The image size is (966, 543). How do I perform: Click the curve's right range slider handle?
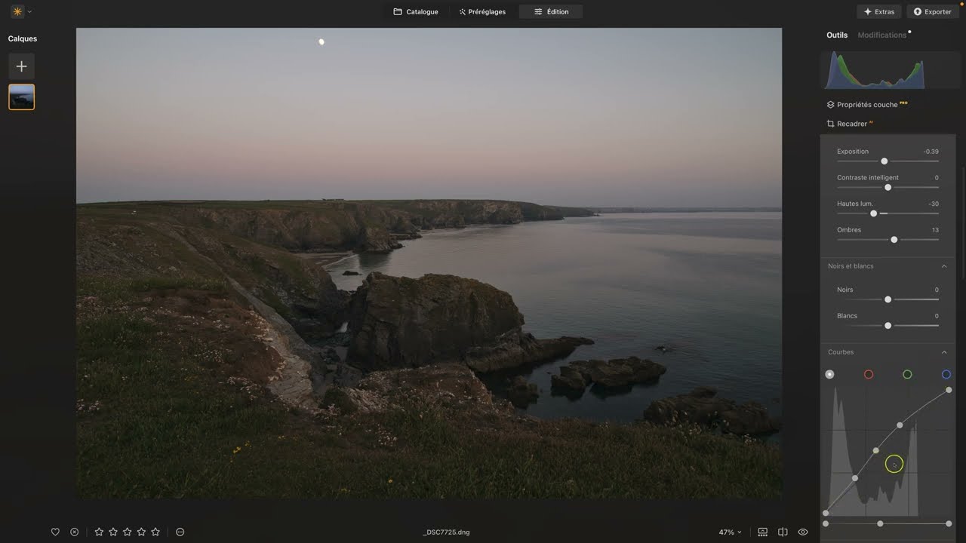pyautogui.click(x=949, y=523)
